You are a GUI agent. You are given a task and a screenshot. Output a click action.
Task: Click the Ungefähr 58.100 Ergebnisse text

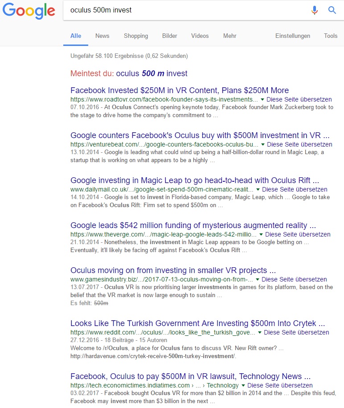point(129,56)
